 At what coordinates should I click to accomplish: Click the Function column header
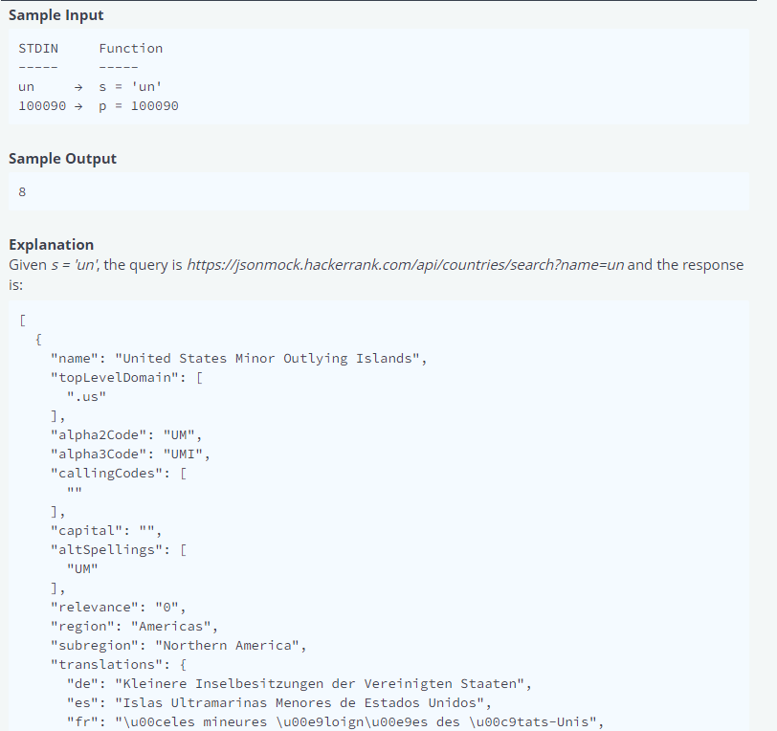[130, 48]
